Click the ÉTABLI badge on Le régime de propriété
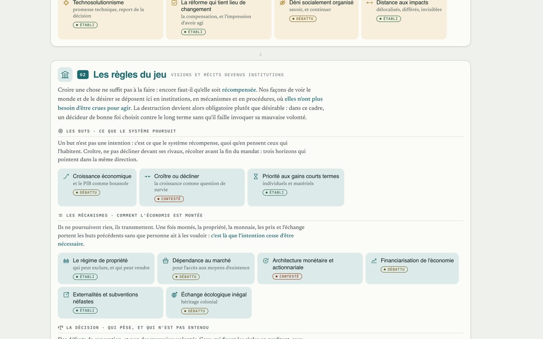 [85, 277]
